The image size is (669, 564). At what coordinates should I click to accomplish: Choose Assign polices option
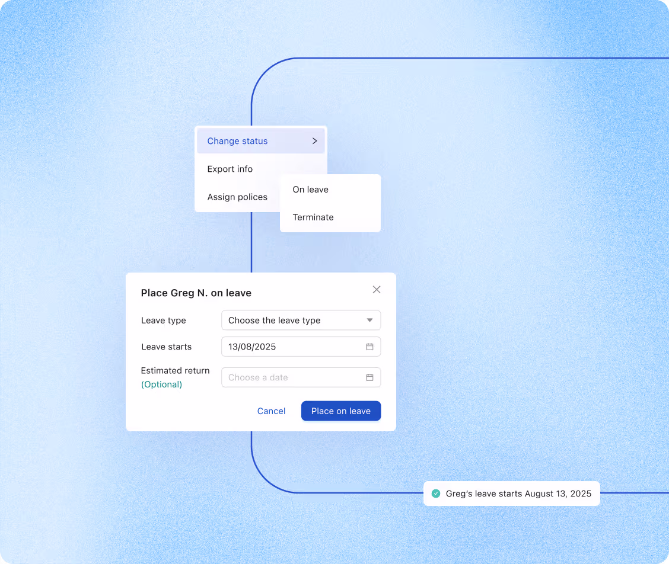237,197
